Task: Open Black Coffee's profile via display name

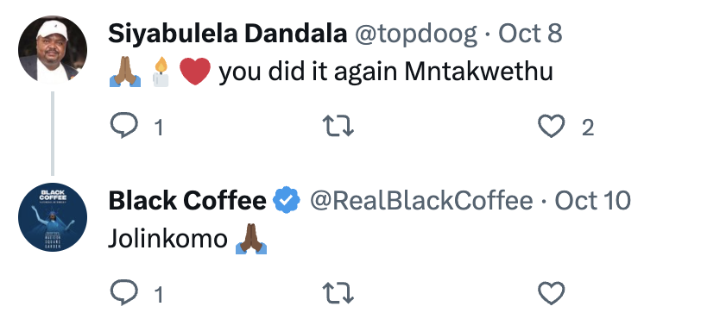Action: tap(187, 201)
